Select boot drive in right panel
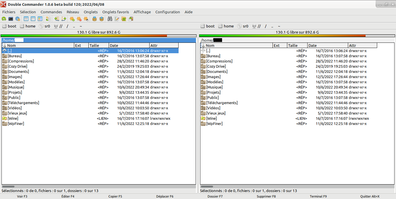This screenshot has width=396, height=199. [x=208, y=26]
